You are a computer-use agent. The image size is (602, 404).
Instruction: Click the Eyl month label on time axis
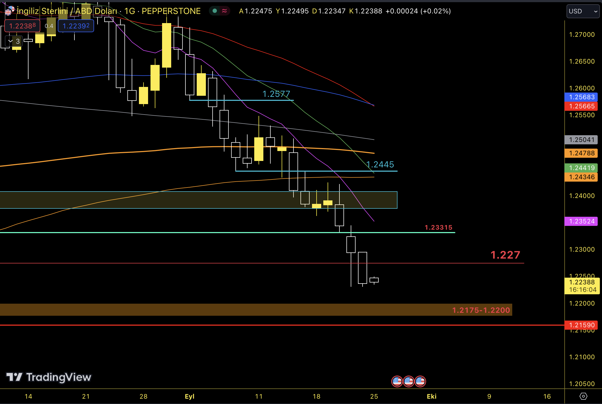[189, 396]
